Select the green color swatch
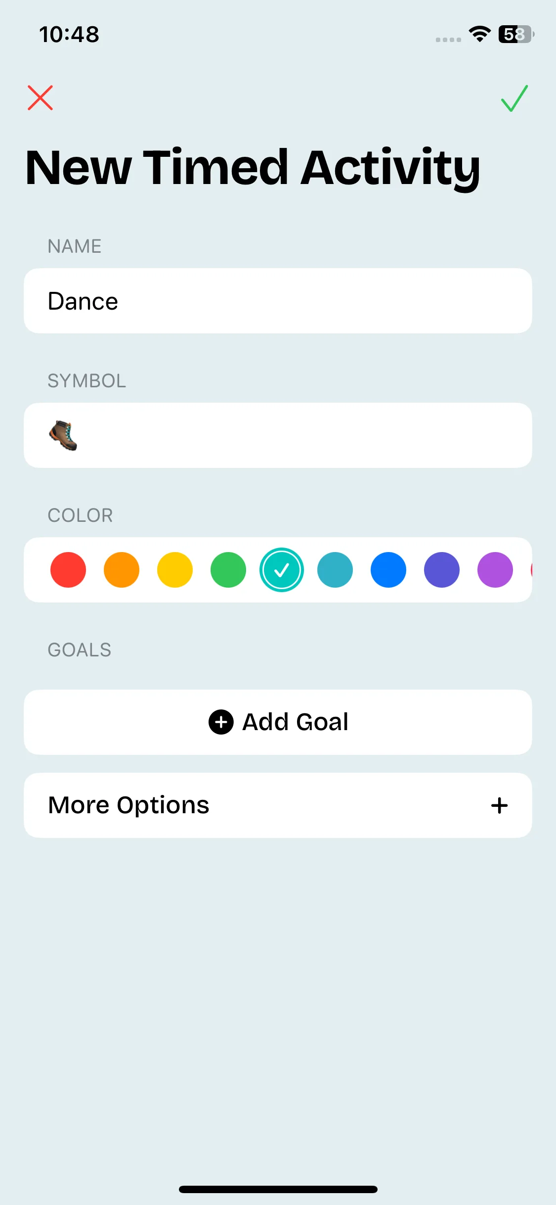The height and width of the screenshot is (1205, 556). 228,570
